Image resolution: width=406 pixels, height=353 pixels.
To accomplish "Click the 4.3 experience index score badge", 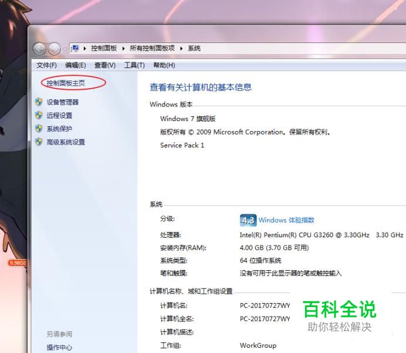I will pyautogui.click(x=248, y=220).
